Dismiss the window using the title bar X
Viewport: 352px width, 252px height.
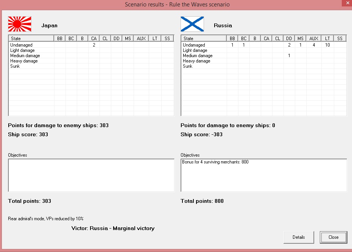coord(347,3)
